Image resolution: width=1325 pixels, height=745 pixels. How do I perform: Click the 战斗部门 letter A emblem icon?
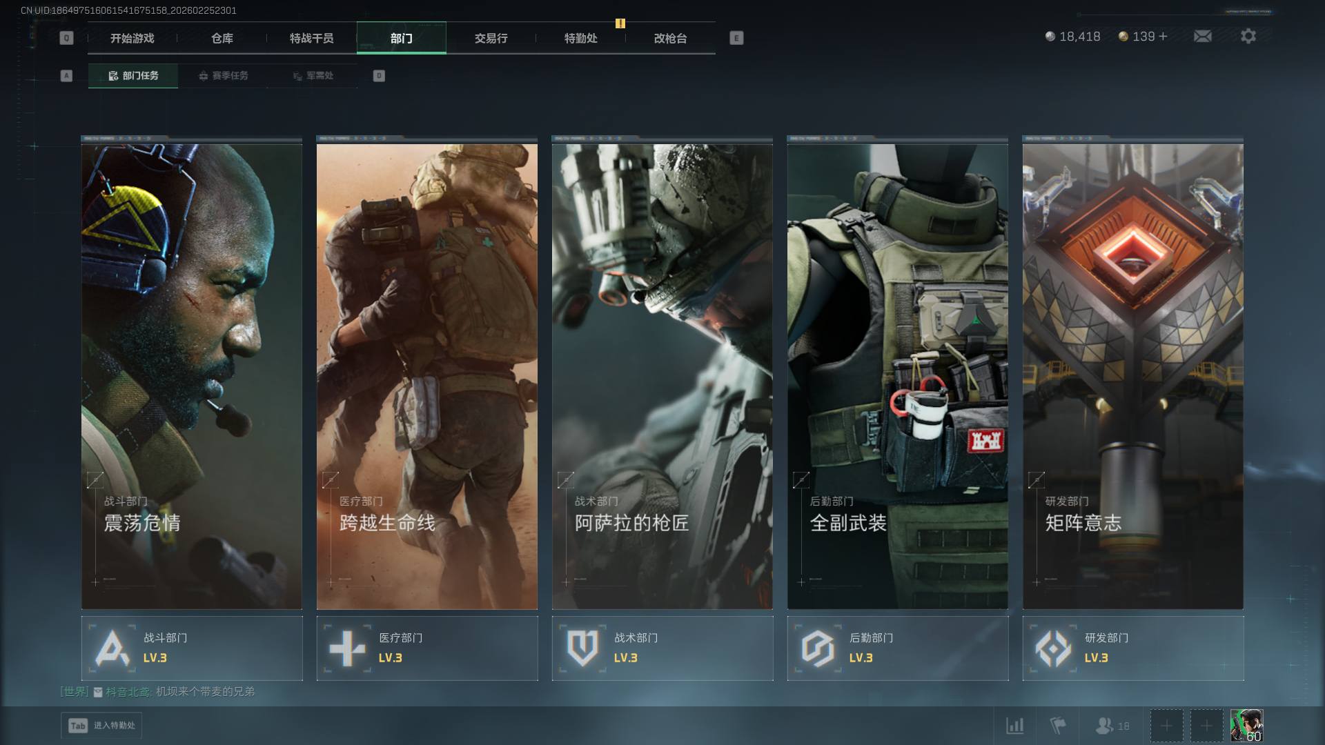[112, 648]
